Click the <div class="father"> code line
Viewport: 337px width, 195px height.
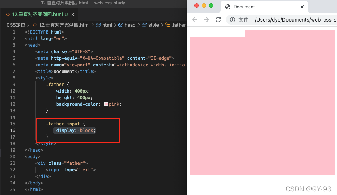tap(61, 163)
